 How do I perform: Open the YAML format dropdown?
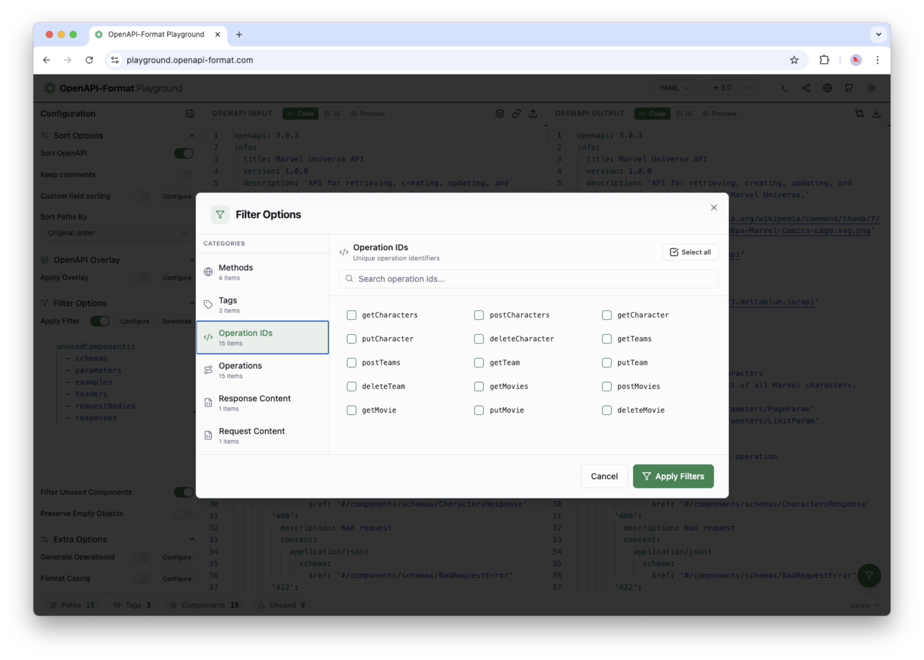point(675,88)
